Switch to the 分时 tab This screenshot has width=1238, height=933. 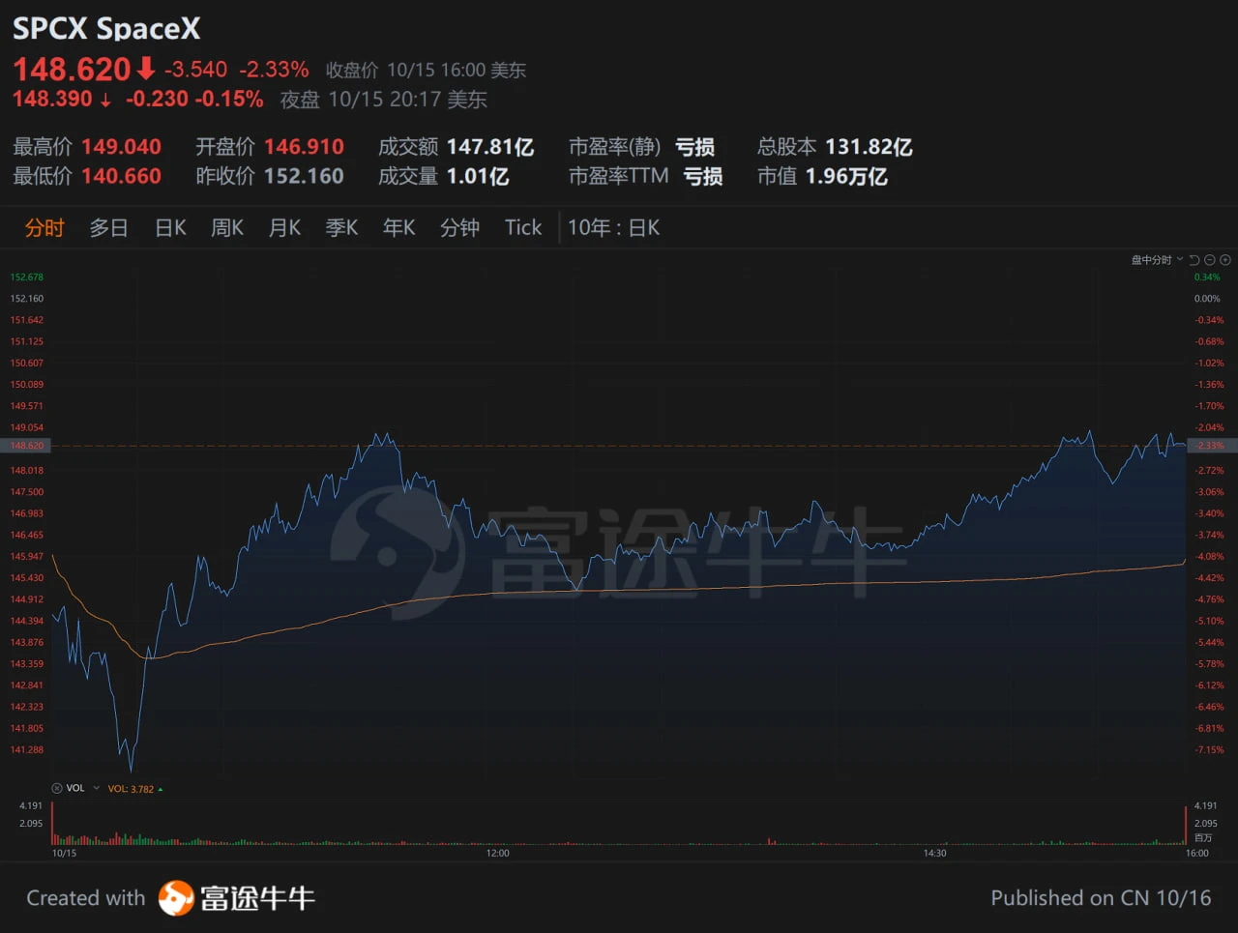coord(44,228)
